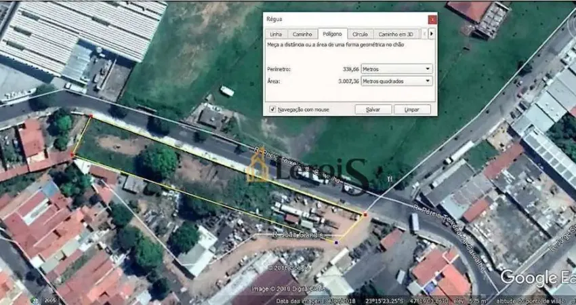Click the perimeter value 338,66
This screenshot has height=305, width=576.
(350, 69)
